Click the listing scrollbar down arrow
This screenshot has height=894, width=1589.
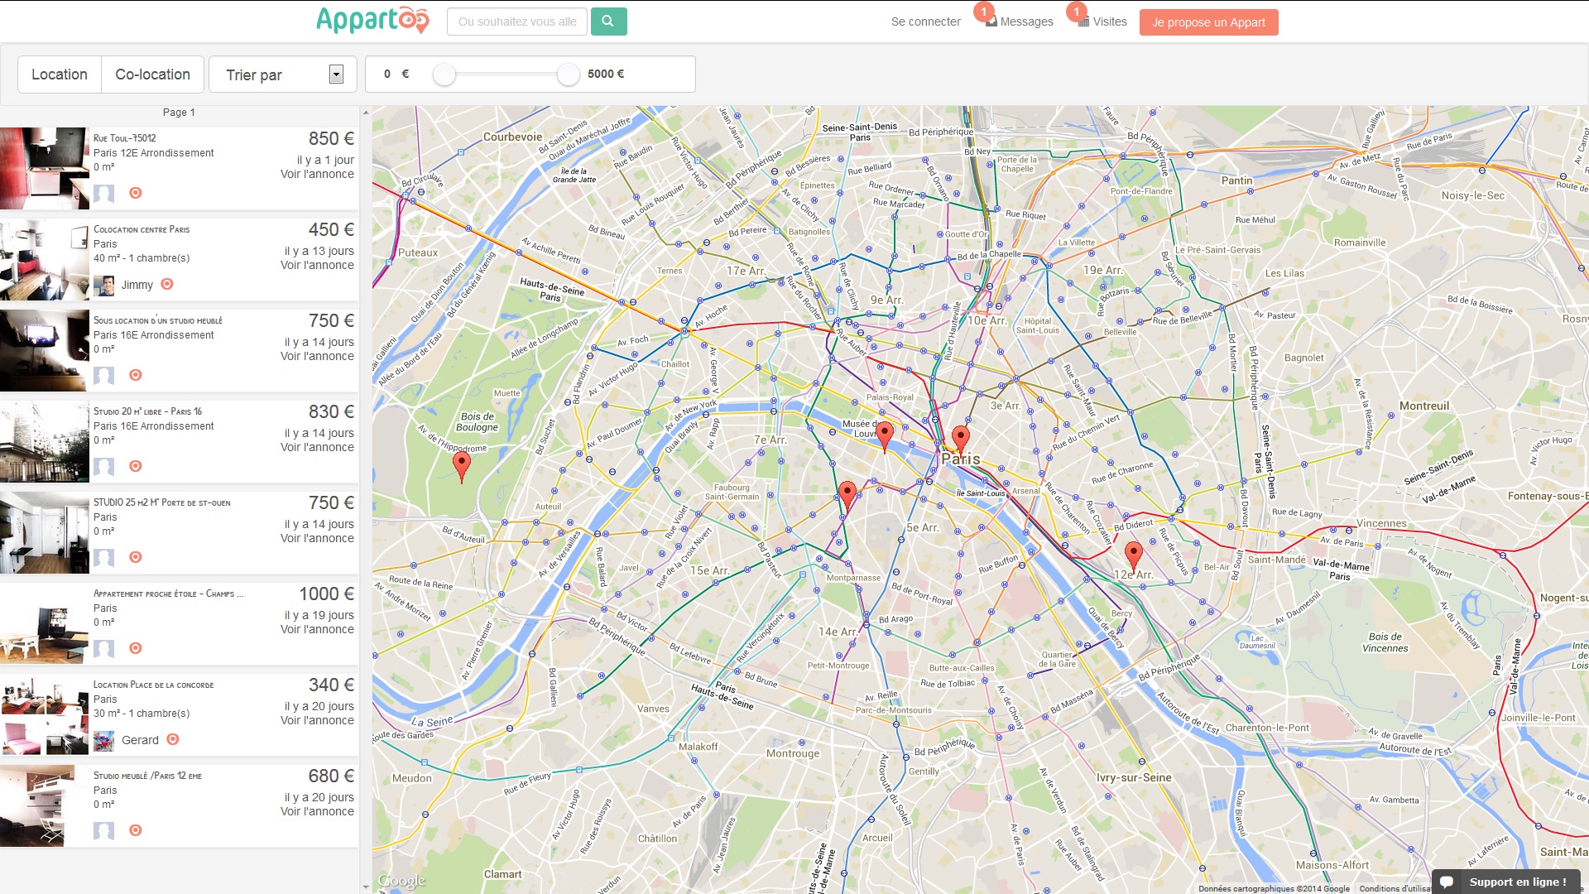pos(365,887)
